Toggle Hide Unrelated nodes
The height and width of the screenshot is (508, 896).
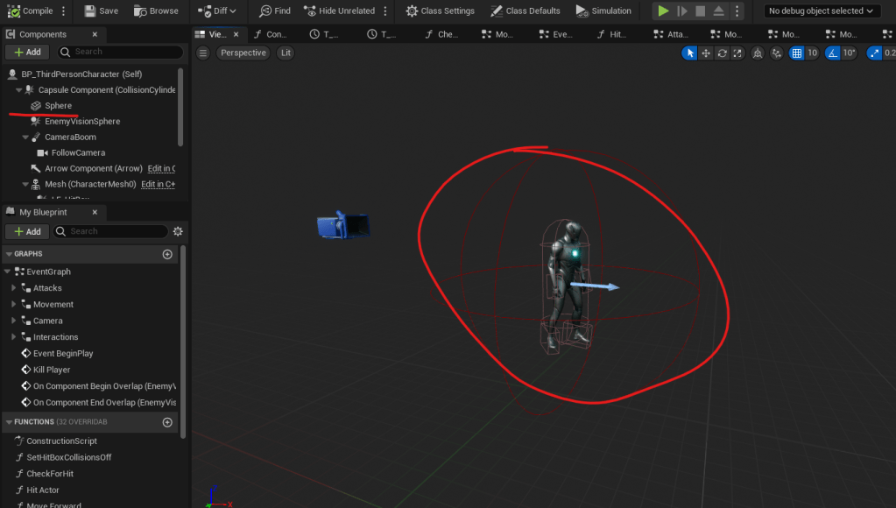(x=310, y=11)
